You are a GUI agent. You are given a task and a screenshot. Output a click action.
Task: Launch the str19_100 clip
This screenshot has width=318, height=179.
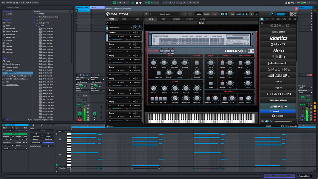point(77,10)
